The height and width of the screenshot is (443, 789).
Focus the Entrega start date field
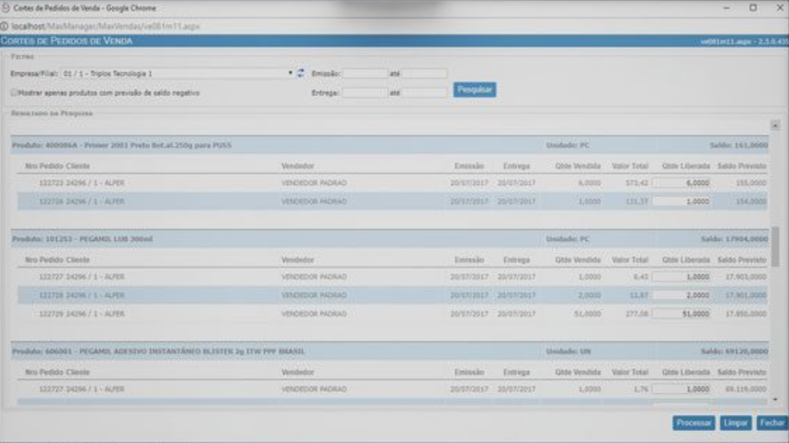click(x=365, y=93)
